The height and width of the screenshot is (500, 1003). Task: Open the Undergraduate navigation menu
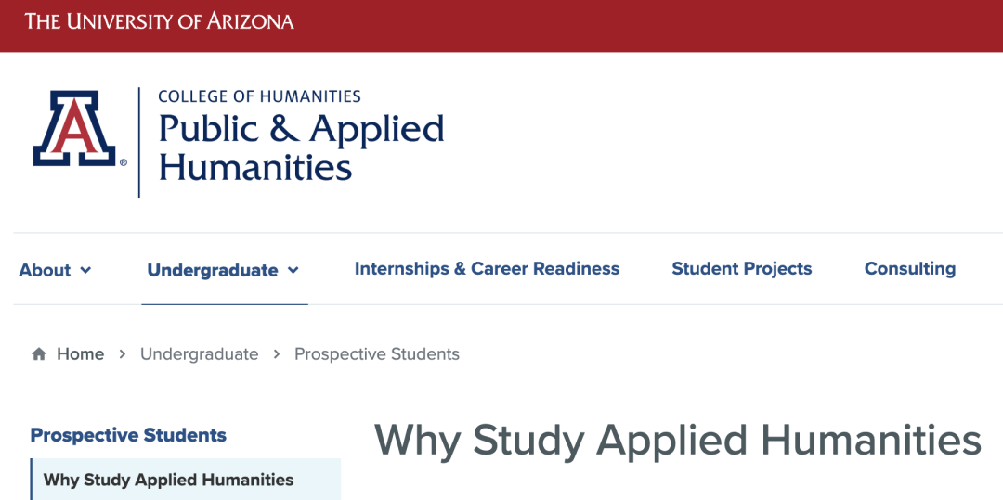[x=213, y=270]
